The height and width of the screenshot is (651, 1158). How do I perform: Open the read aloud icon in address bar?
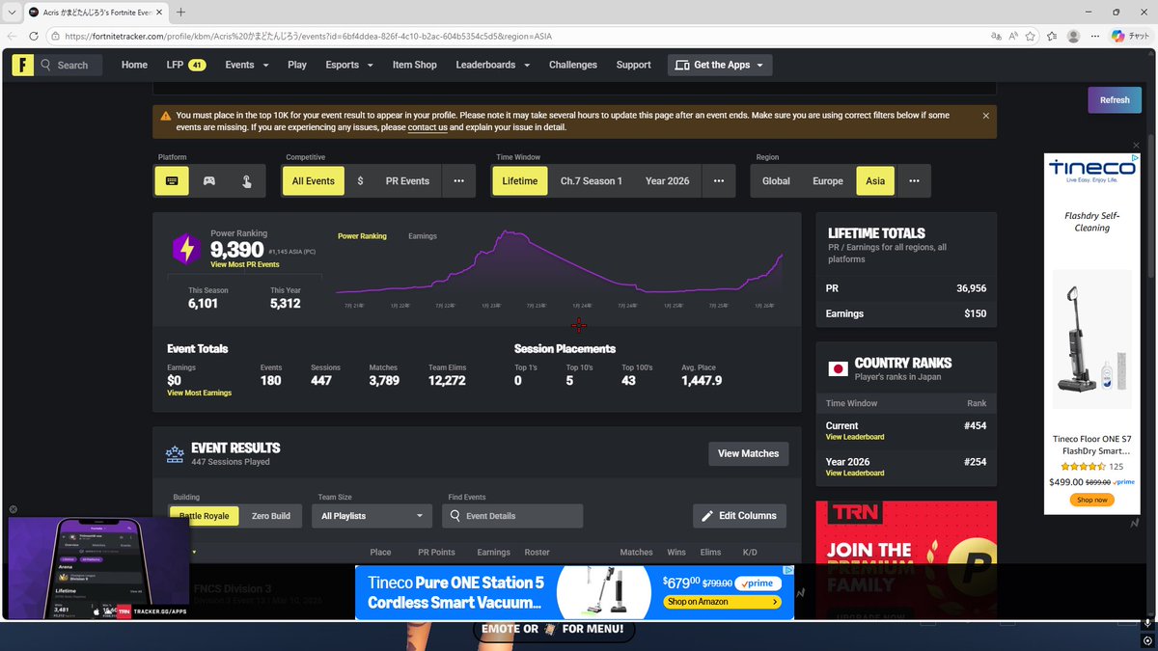[x=1013, y=36]
